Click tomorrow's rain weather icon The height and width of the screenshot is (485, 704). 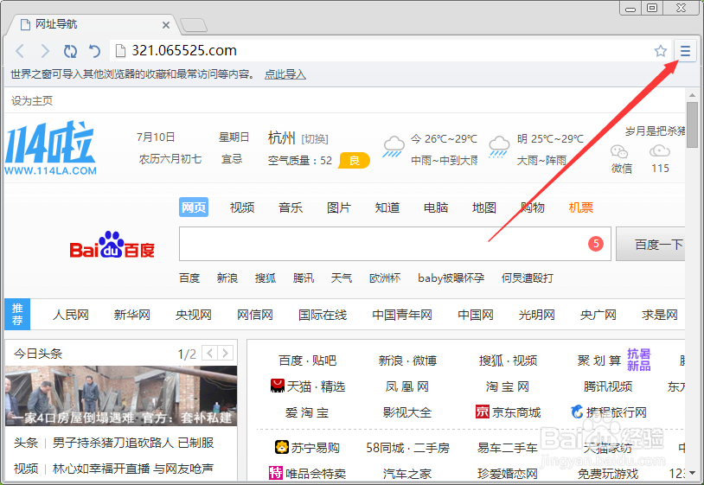pos(499,147)
